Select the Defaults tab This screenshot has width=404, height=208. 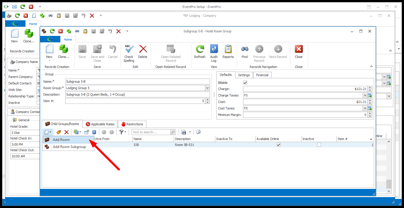click(x=226, y=75)
